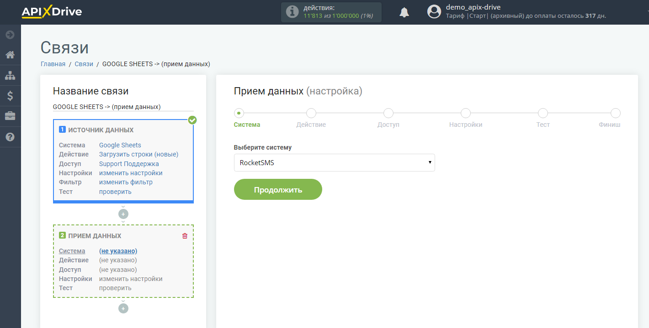Select 'Финиш' wizard step

click(x=615, y=113)
